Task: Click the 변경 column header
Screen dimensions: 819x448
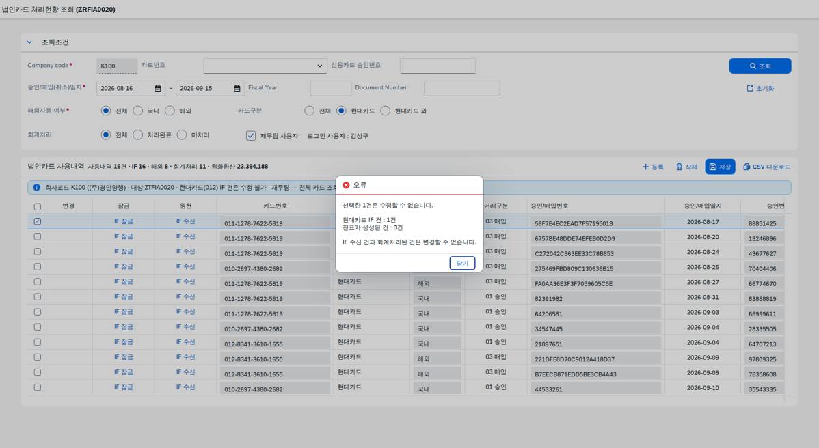Action: (x=68, y=206)
